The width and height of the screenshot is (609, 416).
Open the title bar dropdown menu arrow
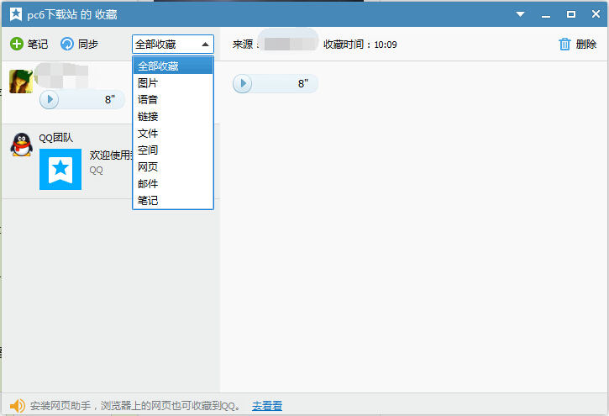click(x=520, y=14)
